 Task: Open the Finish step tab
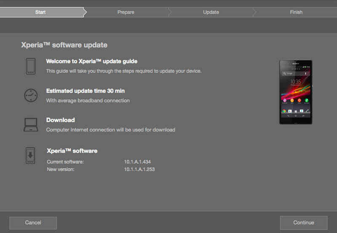[x=296, y=12]
